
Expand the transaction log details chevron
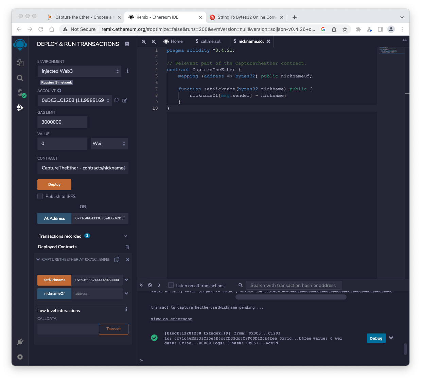391,338
